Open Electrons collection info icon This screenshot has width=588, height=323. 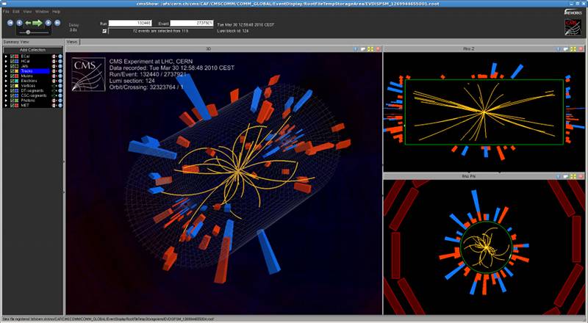[x=60, y=81]
